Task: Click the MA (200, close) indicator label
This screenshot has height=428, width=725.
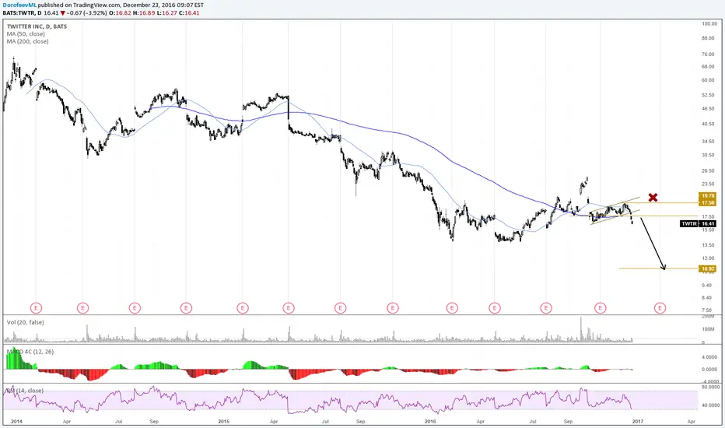Action: [x=27, y=41]
